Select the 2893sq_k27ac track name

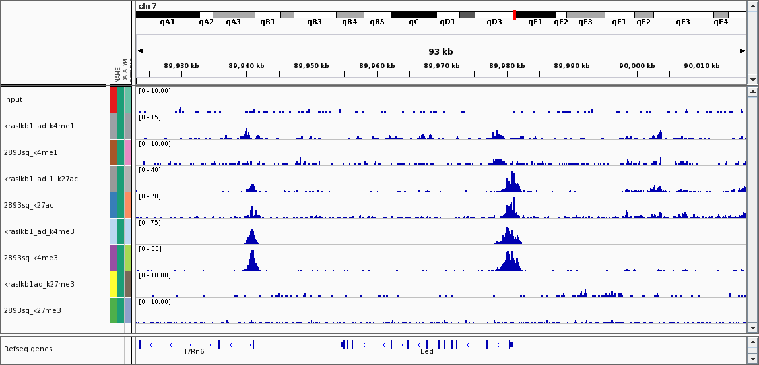tap(28, 205)
